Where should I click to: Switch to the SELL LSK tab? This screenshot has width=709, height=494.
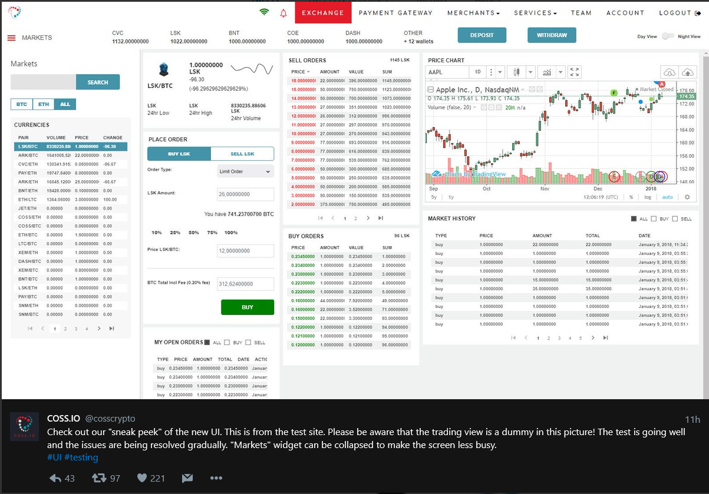(242, 154)
